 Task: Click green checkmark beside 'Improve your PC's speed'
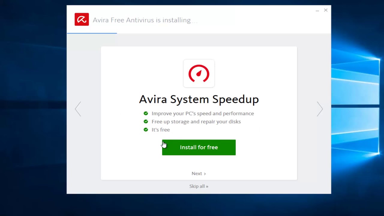146,113
